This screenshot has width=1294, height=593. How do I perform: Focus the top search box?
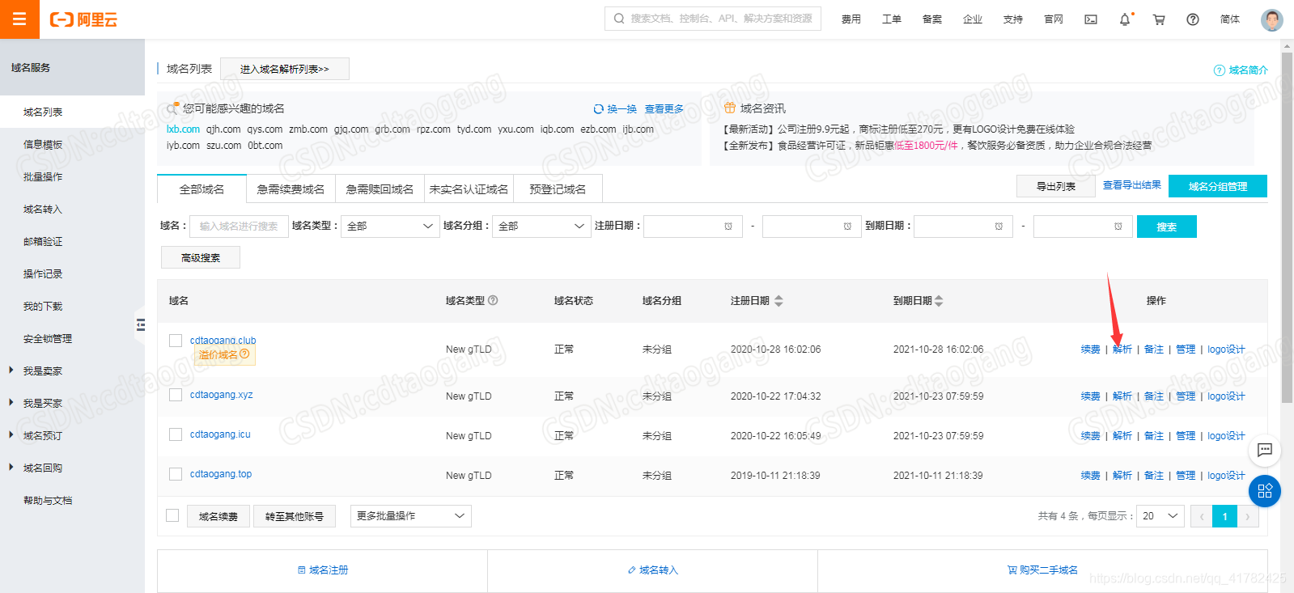tap(713, 19)
